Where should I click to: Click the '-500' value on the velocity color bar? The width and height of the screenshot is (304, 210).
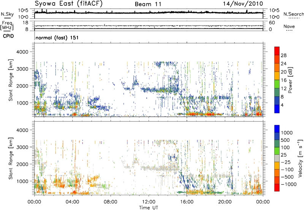tap(287, 177)
